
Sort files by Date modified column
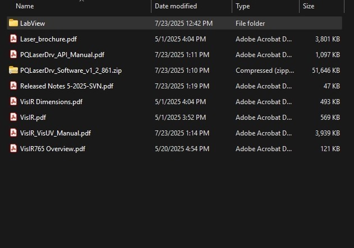point(176,6)
